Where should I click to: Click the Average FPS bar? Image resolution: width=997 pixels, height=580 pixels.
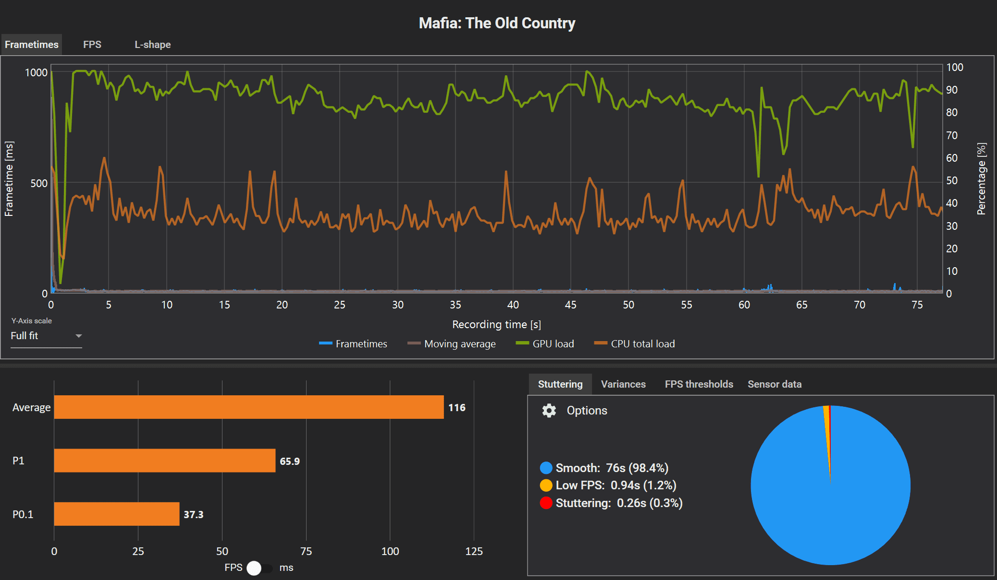coord(248,407)
